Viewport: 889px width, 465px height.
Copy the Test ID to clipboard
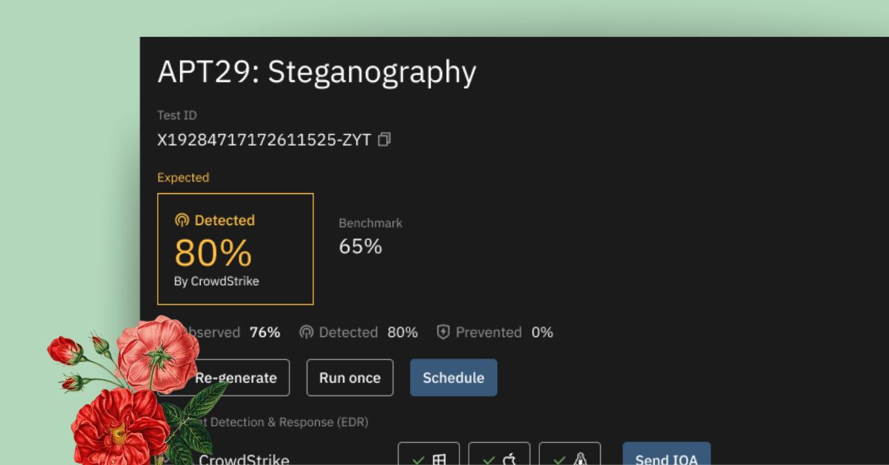point(384,139)
